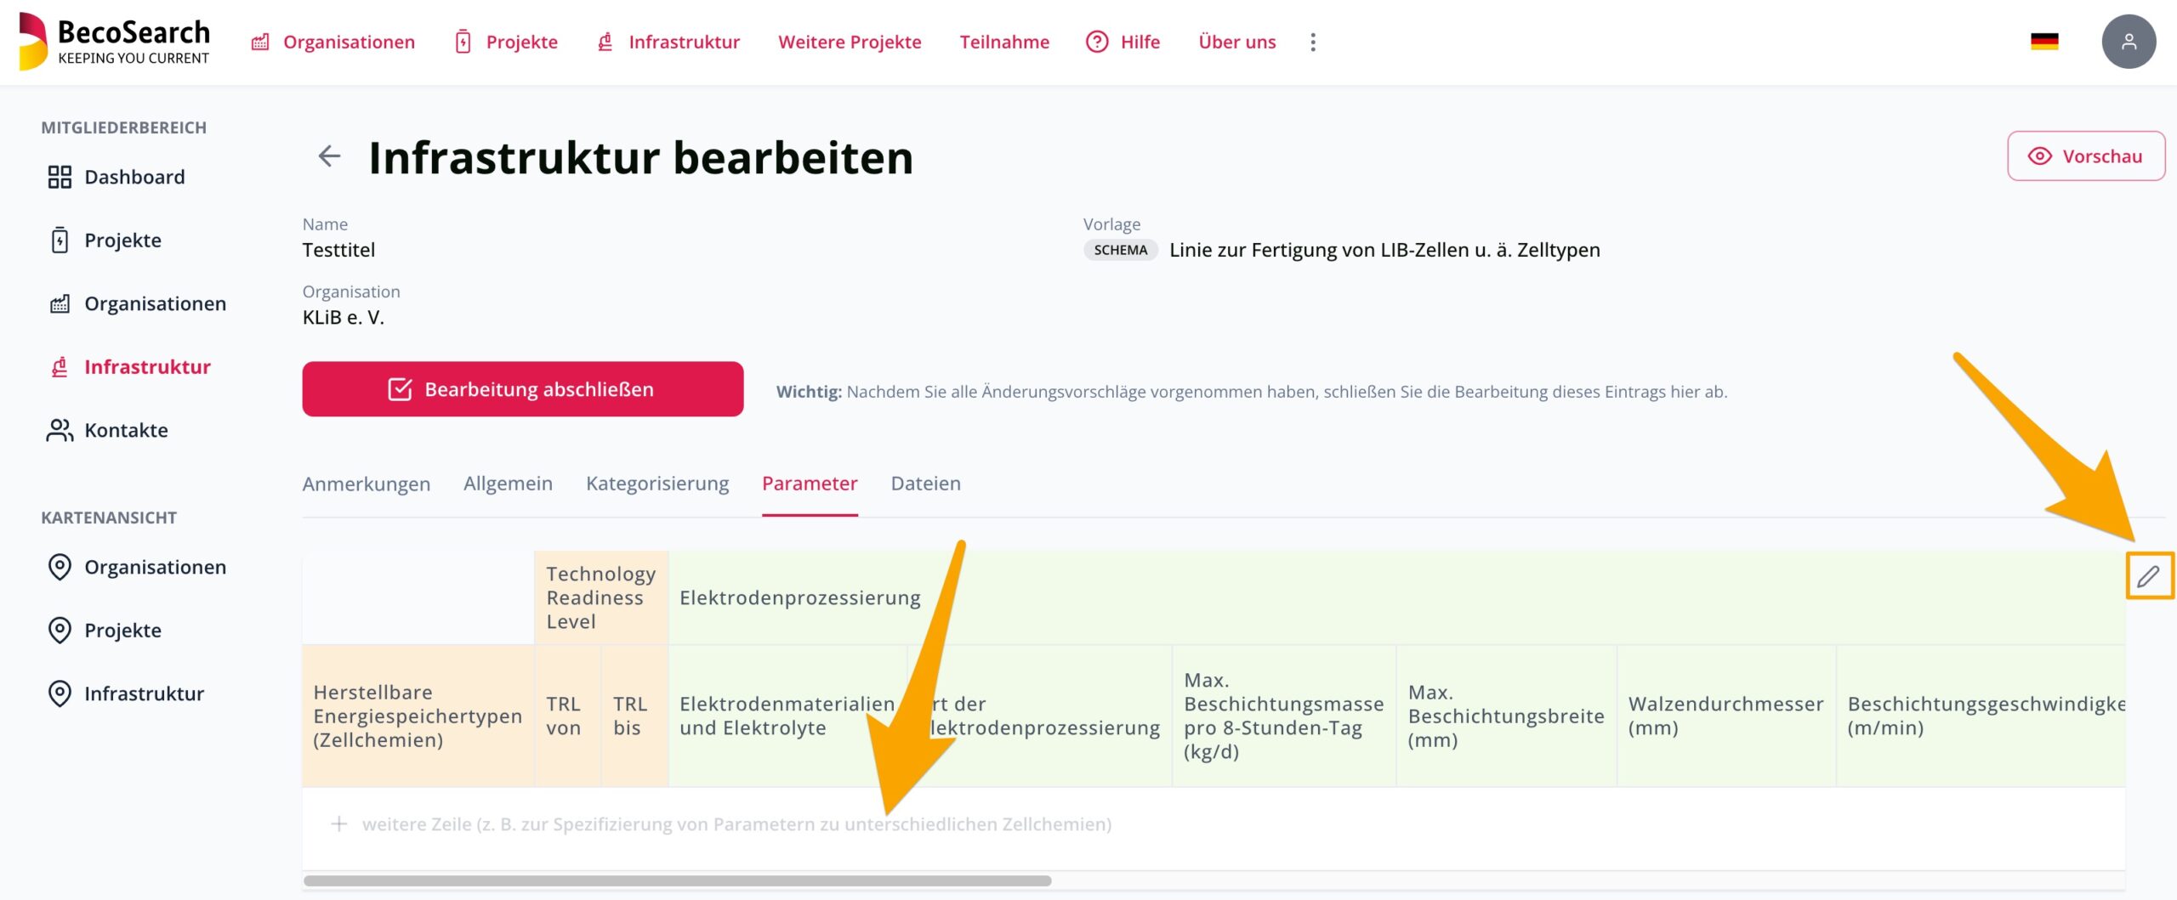Switch to the Kategorisierung tab

tap(657, 484)
